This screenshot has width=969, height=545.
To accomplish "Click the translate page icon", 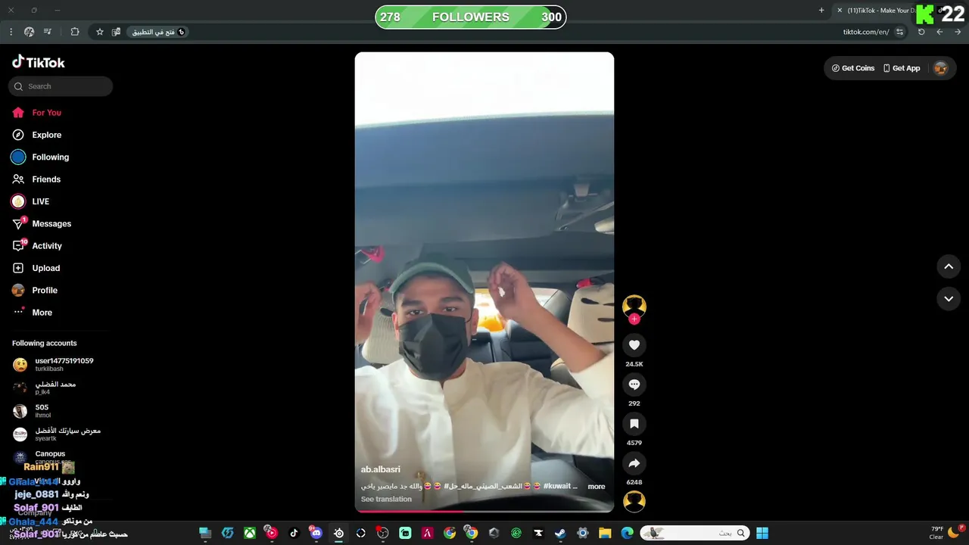I will tap(116, 32).
